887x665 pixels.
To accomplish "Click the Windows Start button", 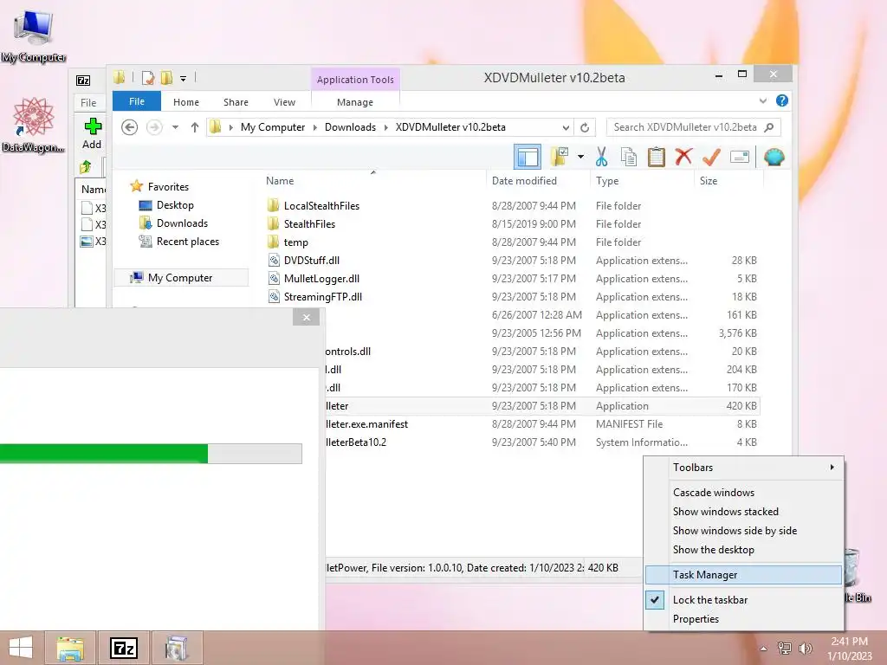I will click(21, 648).
